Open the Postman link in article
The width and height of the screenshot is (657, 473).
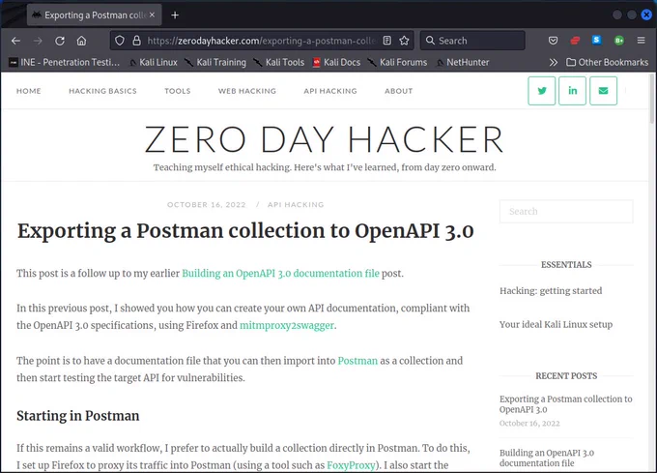(x=357, y=361)
